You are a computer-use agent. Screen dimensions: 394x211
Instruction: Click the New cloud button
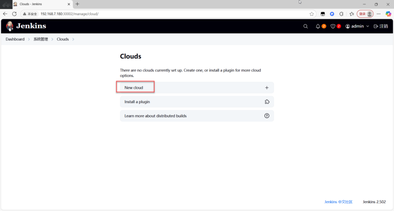[x=134, y=88]
